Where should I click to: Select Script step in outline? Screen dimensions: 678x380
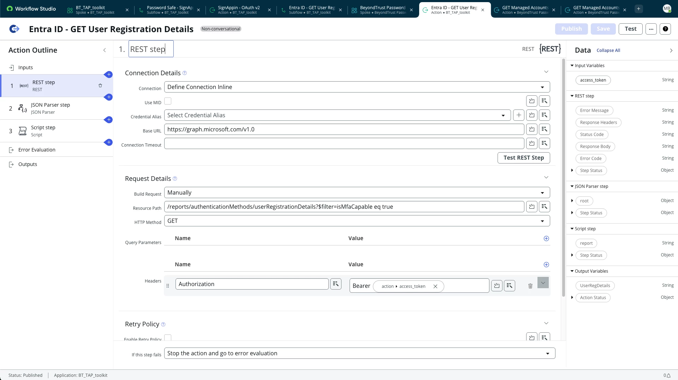[56, 131]
